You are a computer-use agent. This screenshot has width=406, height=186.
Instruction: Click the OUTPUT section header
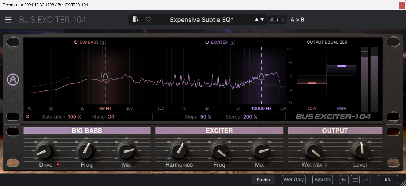(x=335, y=131)
